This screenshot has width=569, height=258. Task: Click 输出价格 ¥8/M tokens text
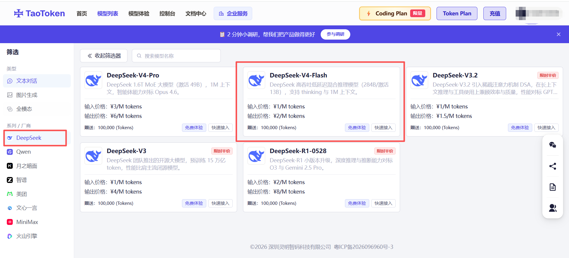276,192
